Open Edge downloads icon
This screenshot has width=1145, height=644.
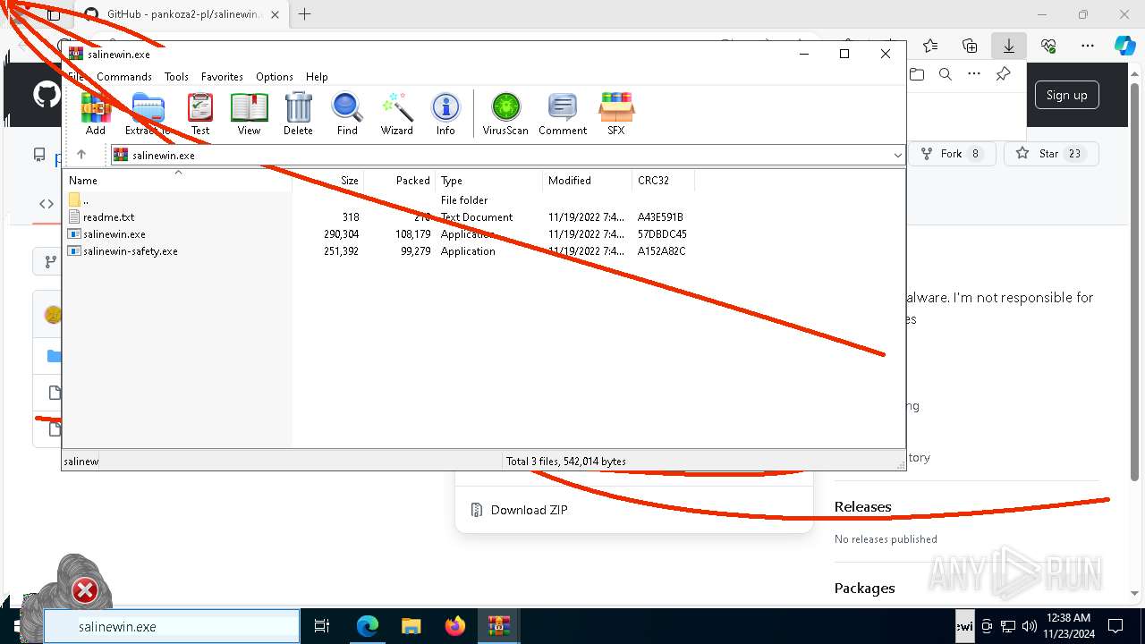(1008, 46)
